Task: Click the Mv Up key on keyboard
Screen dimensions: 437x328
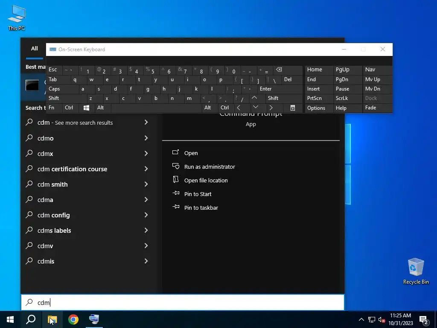Action: [x=377, y=79]
